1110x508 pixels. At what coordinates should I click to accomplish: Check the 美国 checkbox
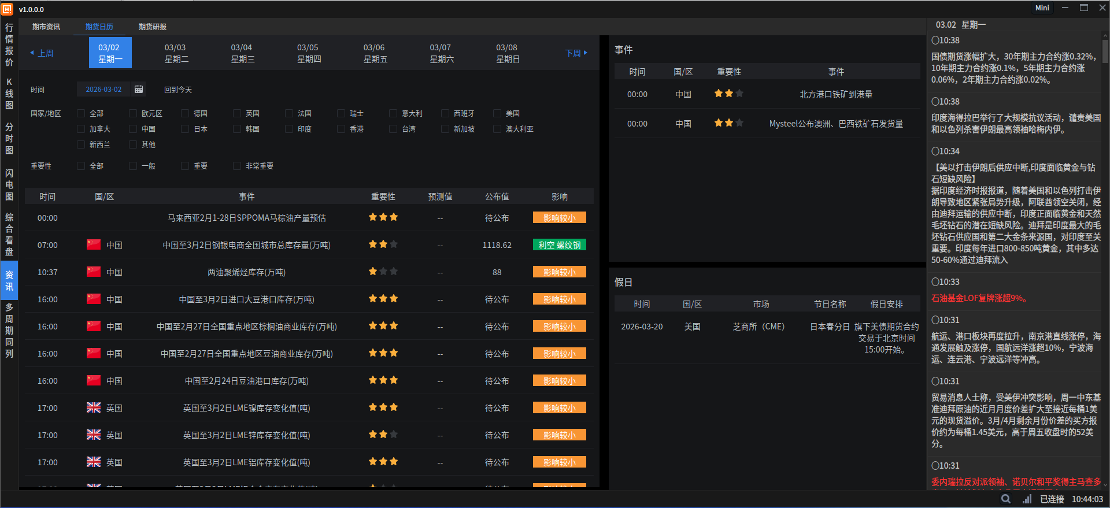click(x=497, y=113)
